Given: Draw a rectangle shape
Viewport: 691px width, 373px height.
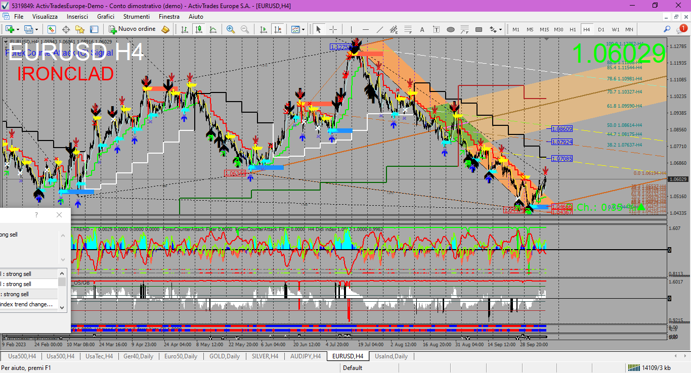Looking at the screenshot, I should tap(479, 29).
